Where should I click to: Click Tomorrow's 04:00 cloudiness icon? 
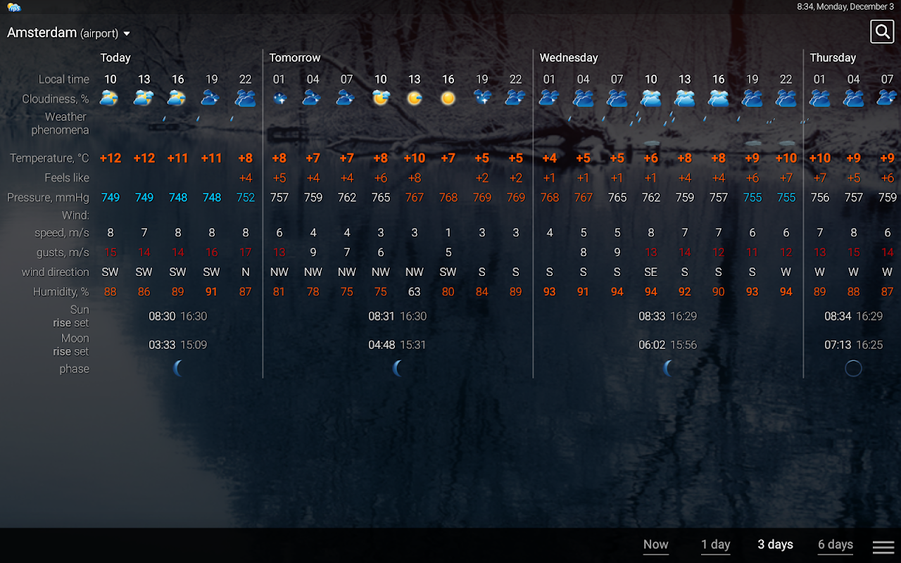coord(312,98)
